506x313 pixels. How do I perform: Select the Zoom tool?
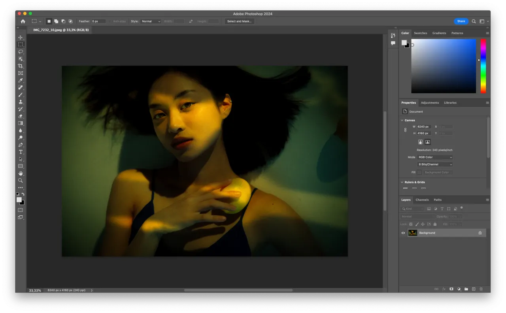point(21,181)
